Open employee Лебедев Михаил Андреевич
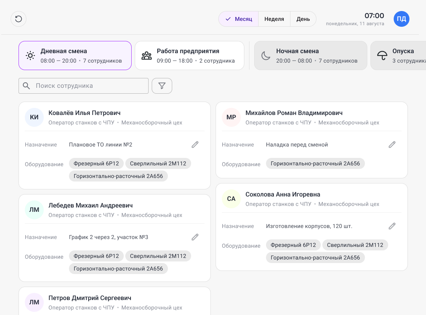Viewport: 426px width, 315px height. (91, 206)
